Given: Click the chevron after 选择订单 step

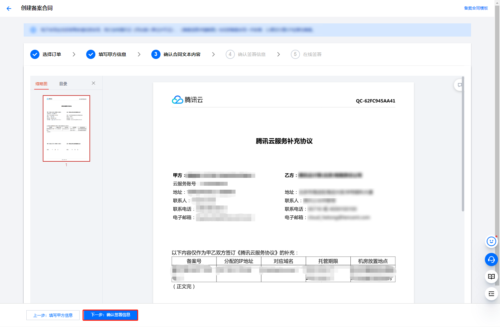Looking at the screenshot, I should point(74,54).
